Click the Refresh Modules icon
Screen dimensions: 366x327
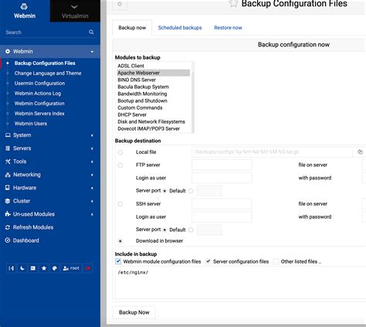click(8, 227)
